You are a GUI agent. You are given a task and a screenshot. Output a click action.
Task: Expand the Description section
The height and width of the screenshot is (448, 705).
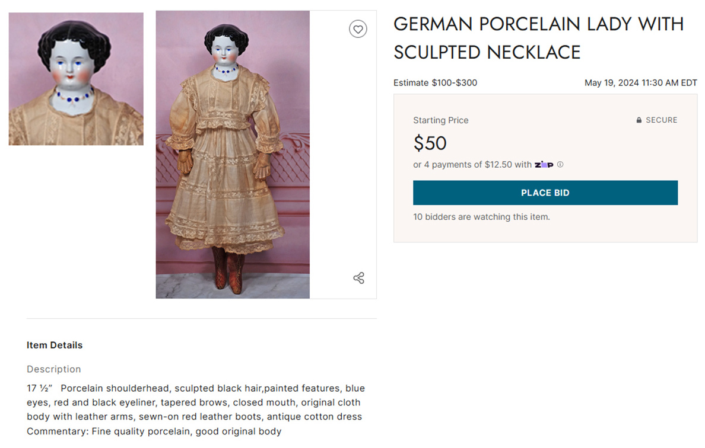53,369
